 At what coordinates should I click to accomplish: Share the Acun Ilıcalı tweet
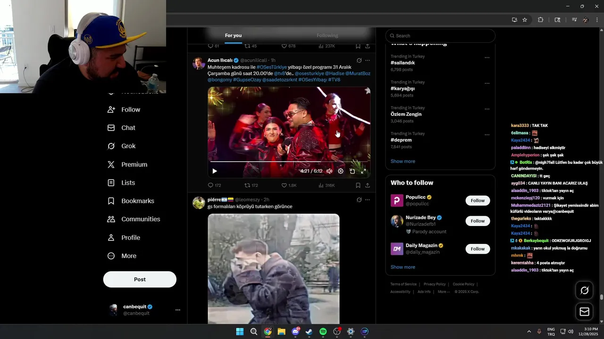click(x=368, y=186)
